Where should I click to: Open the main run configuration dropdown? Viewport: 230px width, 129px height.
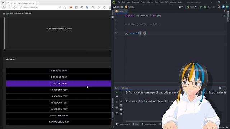click(192, 7)
